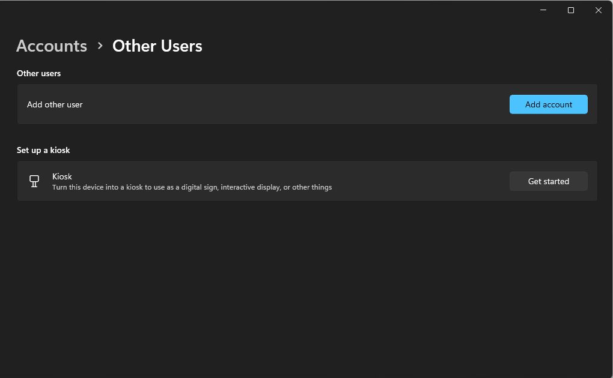Click the Kiosk description text
Viewport: 613px width, 378px height.
pyautogui.click(x=192, y=187)
